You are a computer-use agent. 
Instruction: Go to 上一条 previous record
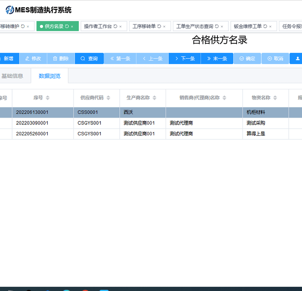pos(153,58)
